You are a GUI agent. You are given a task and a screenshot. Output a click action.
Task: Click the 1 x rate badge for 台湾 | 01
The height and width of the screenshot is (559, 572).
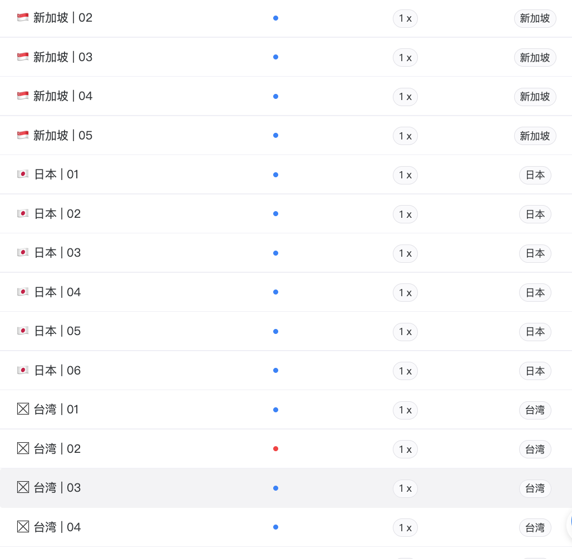405,410
